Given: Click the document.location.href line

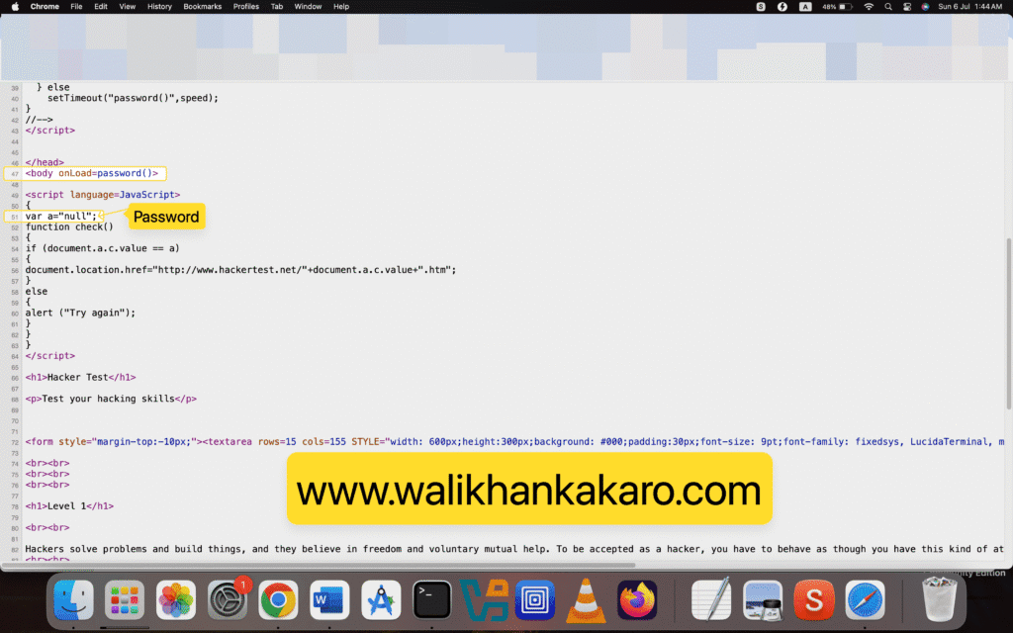Looking at the screenshot, I should tap(240, 270).
